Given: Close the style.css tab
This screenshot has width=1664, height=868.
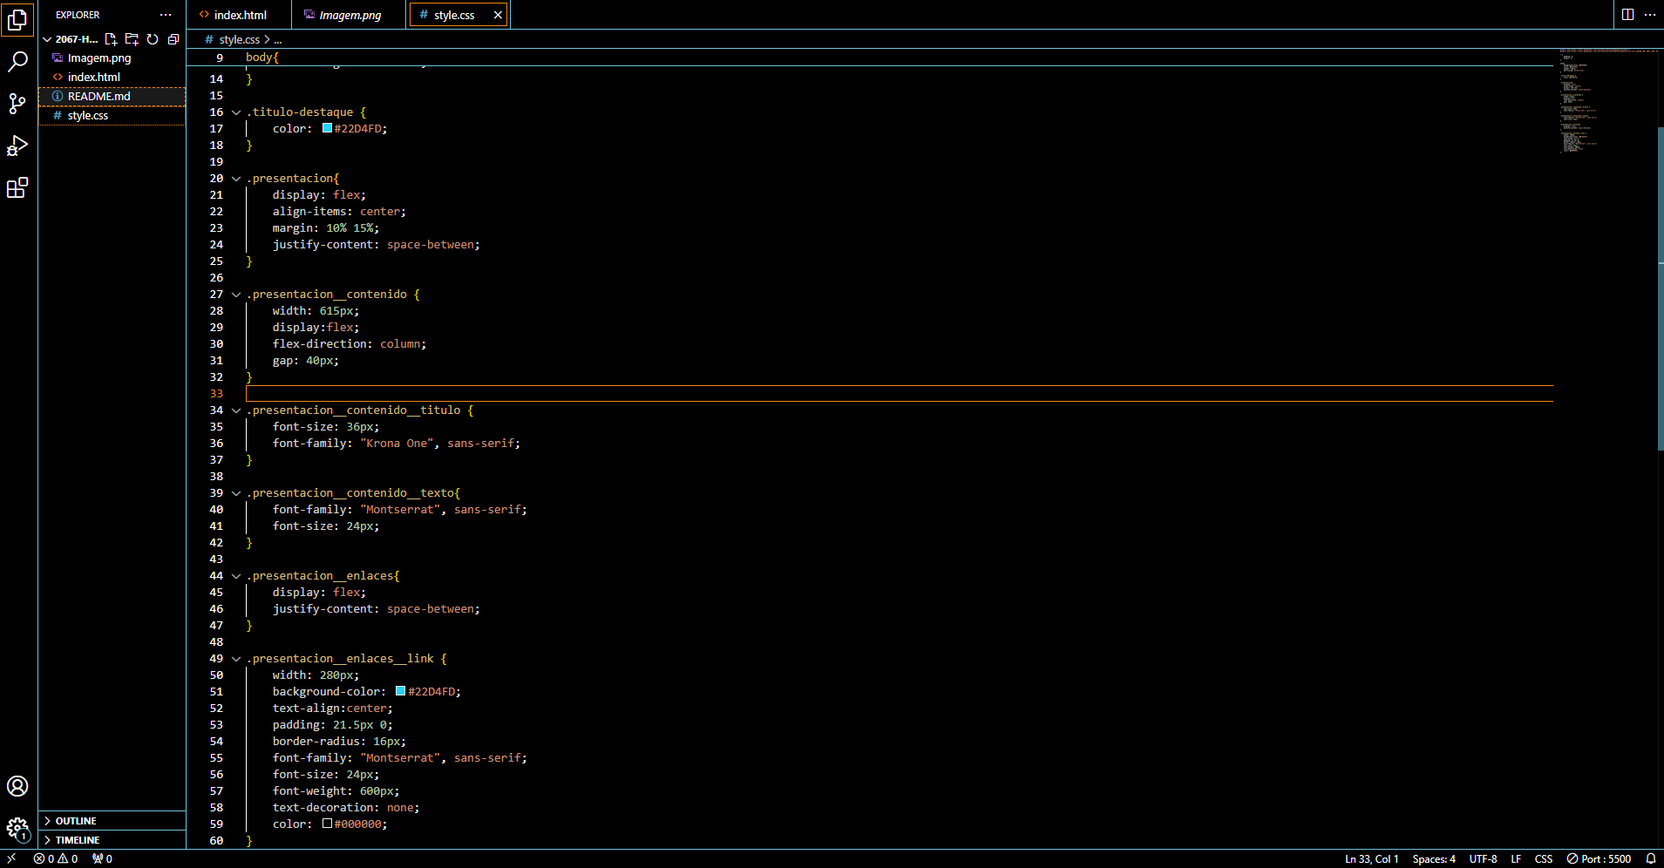Looking at the screenshot, I should click(x=498, y=15).
